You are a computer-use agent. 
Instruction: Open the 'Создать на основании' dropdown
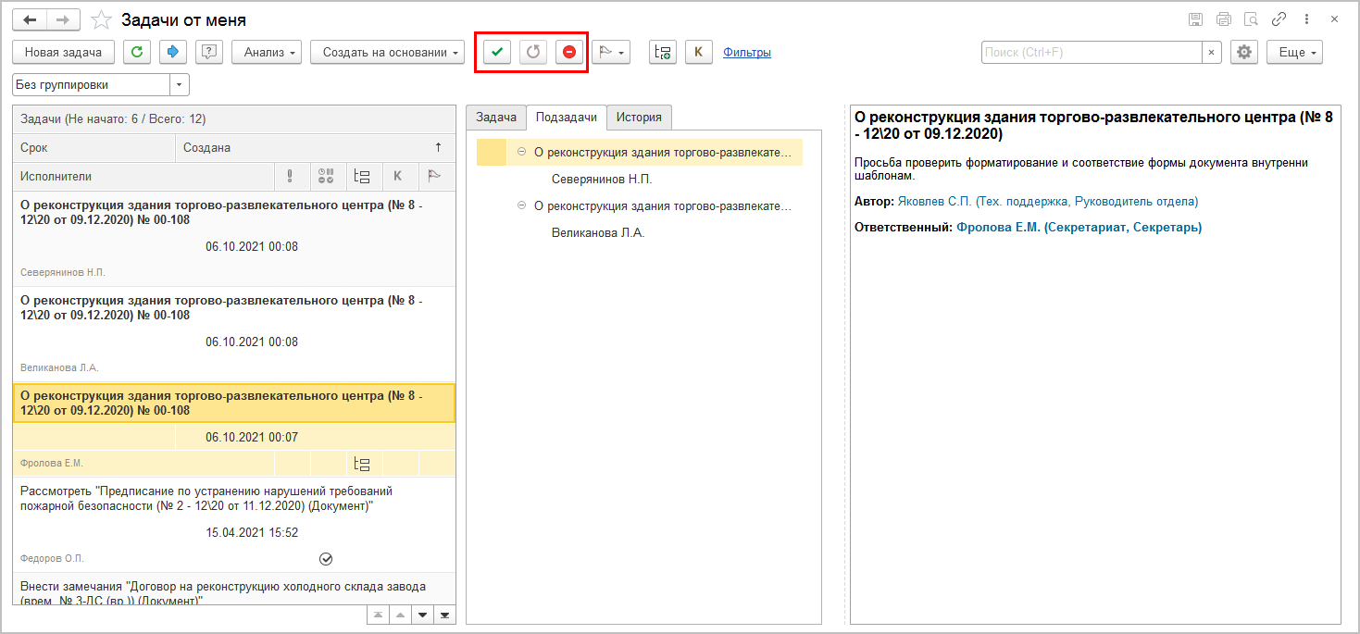click(388, 53)
